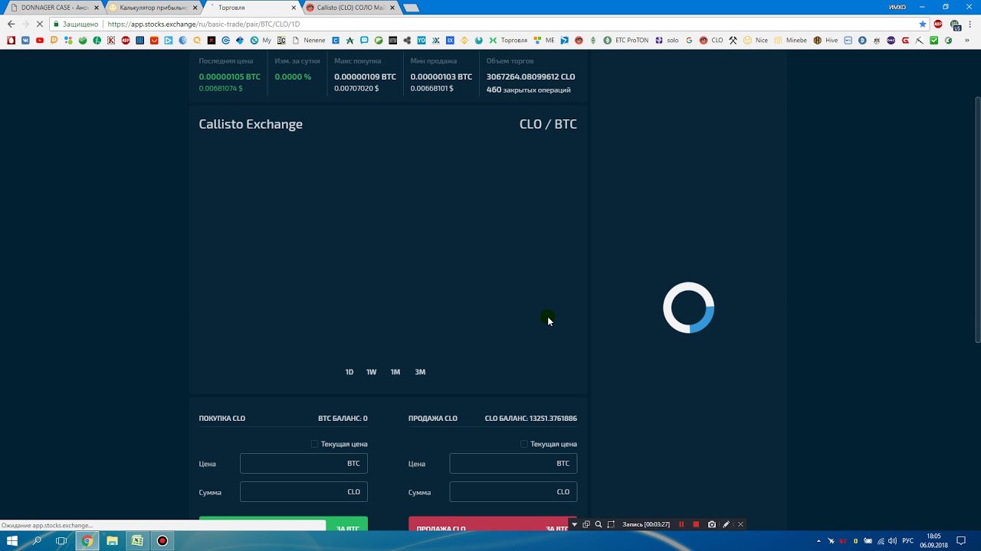This screenshot has width=981, height=551.
Task: Switch the РУС keyboard language indicator
Action: pos(908,541)
